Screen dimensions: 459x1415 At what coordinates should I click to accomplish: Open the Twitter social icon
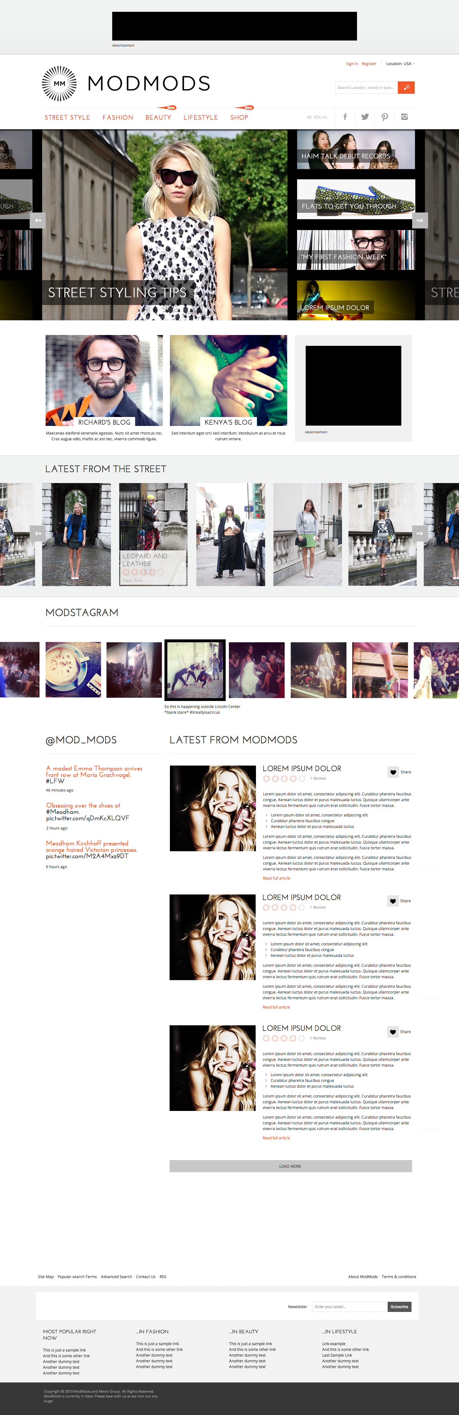pos(365,117)
